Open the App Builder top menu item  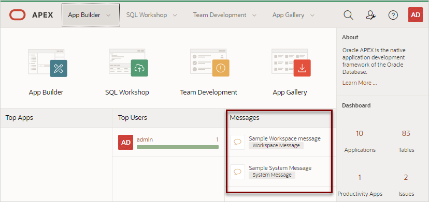point(90,15)
